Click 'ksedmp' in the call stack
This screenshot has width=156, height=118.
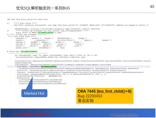tap(81, 38)
